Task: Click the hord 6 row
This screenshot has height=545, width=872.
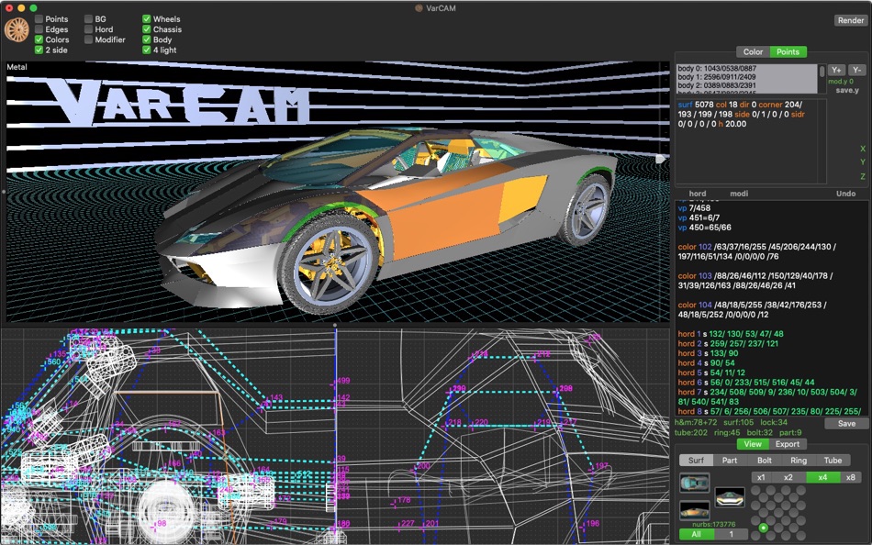Action: pyautogui.click(x=746, y=382)
